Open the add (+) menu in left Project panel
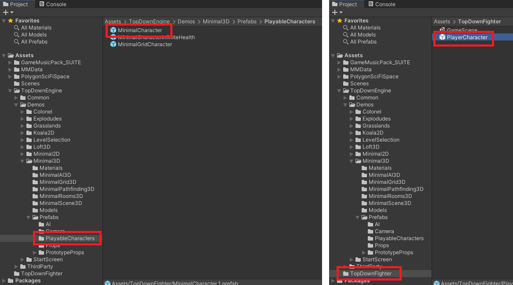Viewport: 513px width, 285px height. (8, 12)
